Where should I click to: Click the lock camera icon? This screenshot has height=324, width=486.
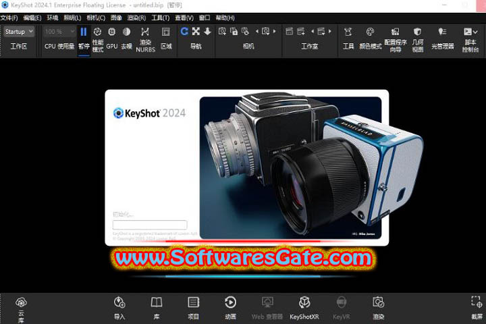point(234,31)
